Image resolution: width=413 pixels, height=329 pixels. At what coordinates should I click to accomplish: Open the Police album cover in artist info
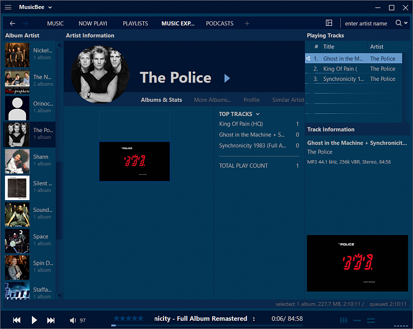pos(134,161)
